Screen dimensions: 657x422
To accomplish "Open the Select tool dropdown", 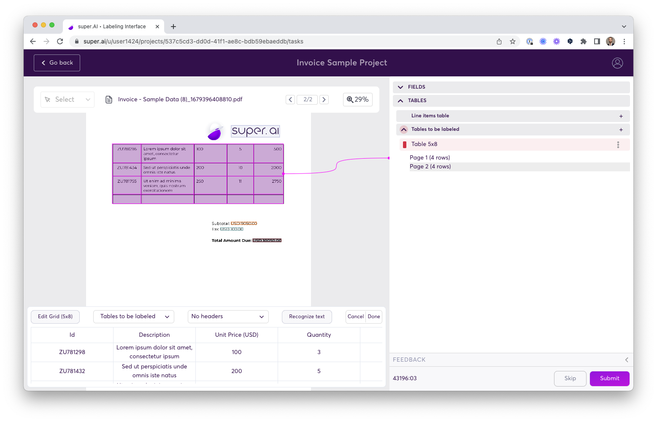I will tap(68, 100).
